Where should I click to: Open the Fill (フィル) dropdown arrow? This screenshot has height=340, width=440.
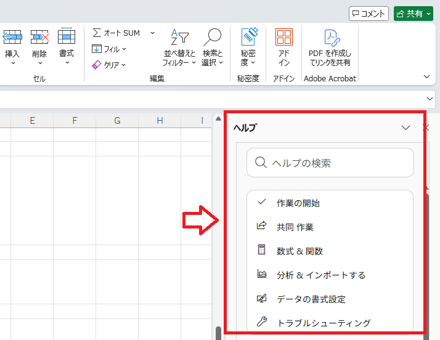(x=124, y=49)
